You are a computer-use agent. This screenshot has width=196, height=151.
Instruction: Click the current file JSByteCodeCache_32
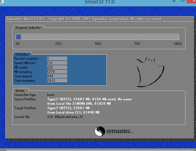(65, 117)
